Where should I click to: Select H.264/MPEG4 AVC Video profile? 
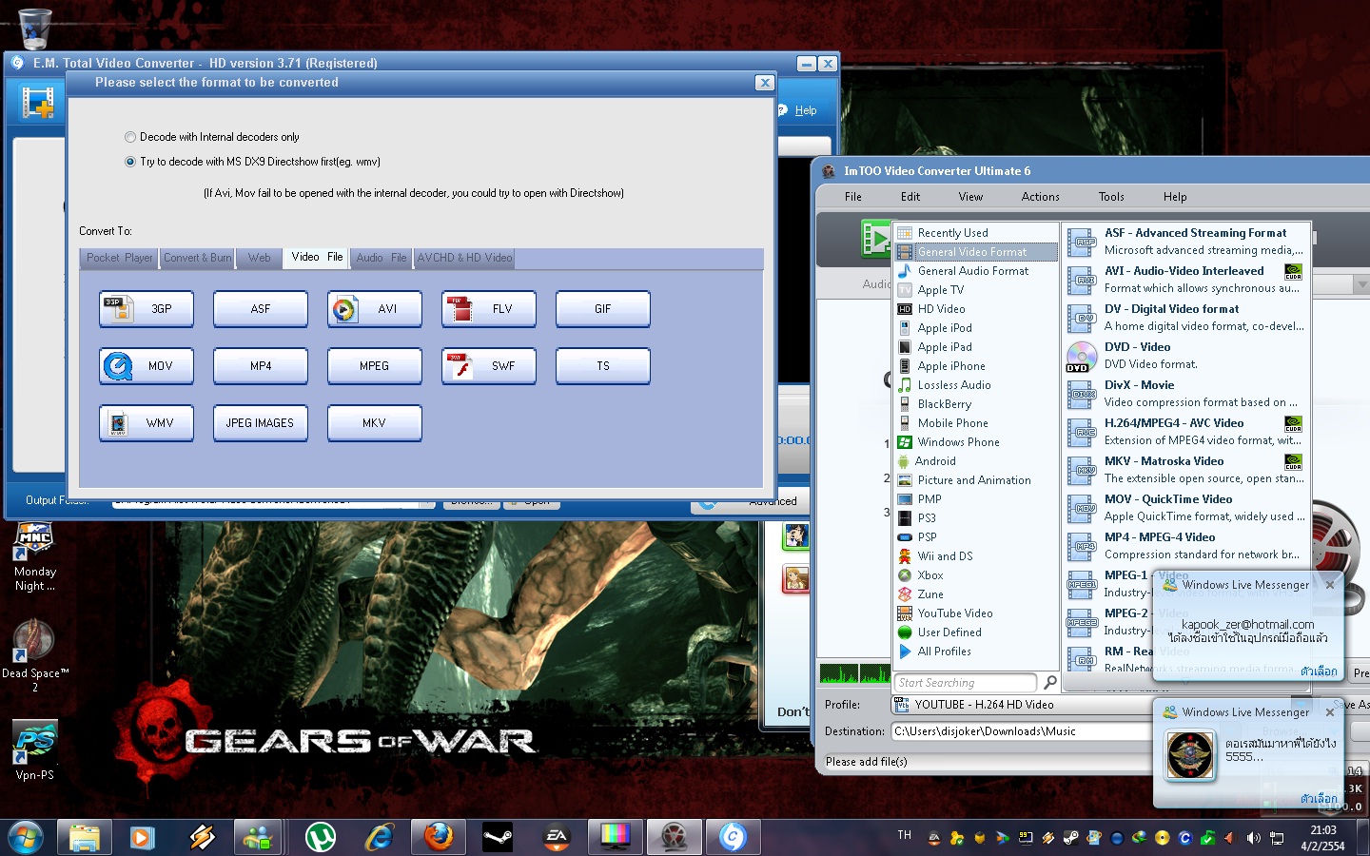pyautogui.click(x=1186, y=432)
